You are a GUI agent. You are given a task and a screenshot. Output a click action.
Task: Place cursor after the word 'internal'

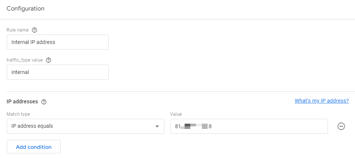29,72
